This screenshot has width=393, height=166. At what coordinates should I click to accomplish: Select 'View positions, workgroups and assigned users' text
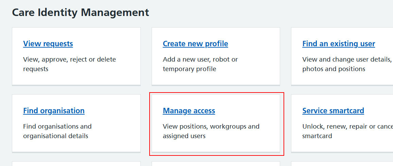[211, 131]
